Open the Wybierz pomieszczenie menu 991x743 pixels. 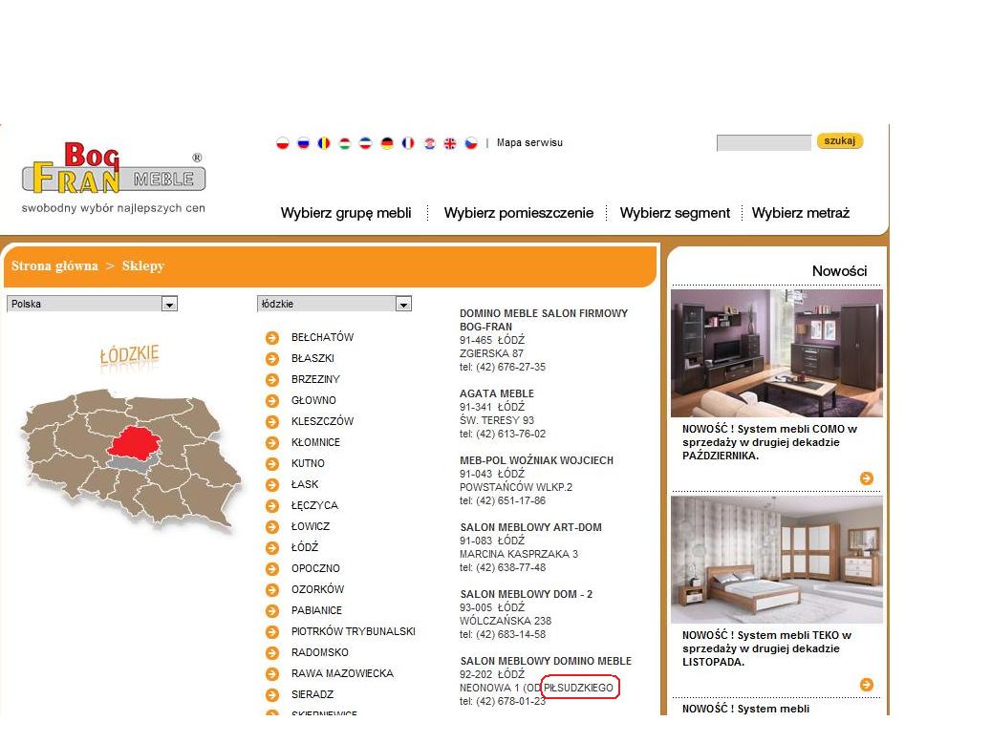coord(518,213)
